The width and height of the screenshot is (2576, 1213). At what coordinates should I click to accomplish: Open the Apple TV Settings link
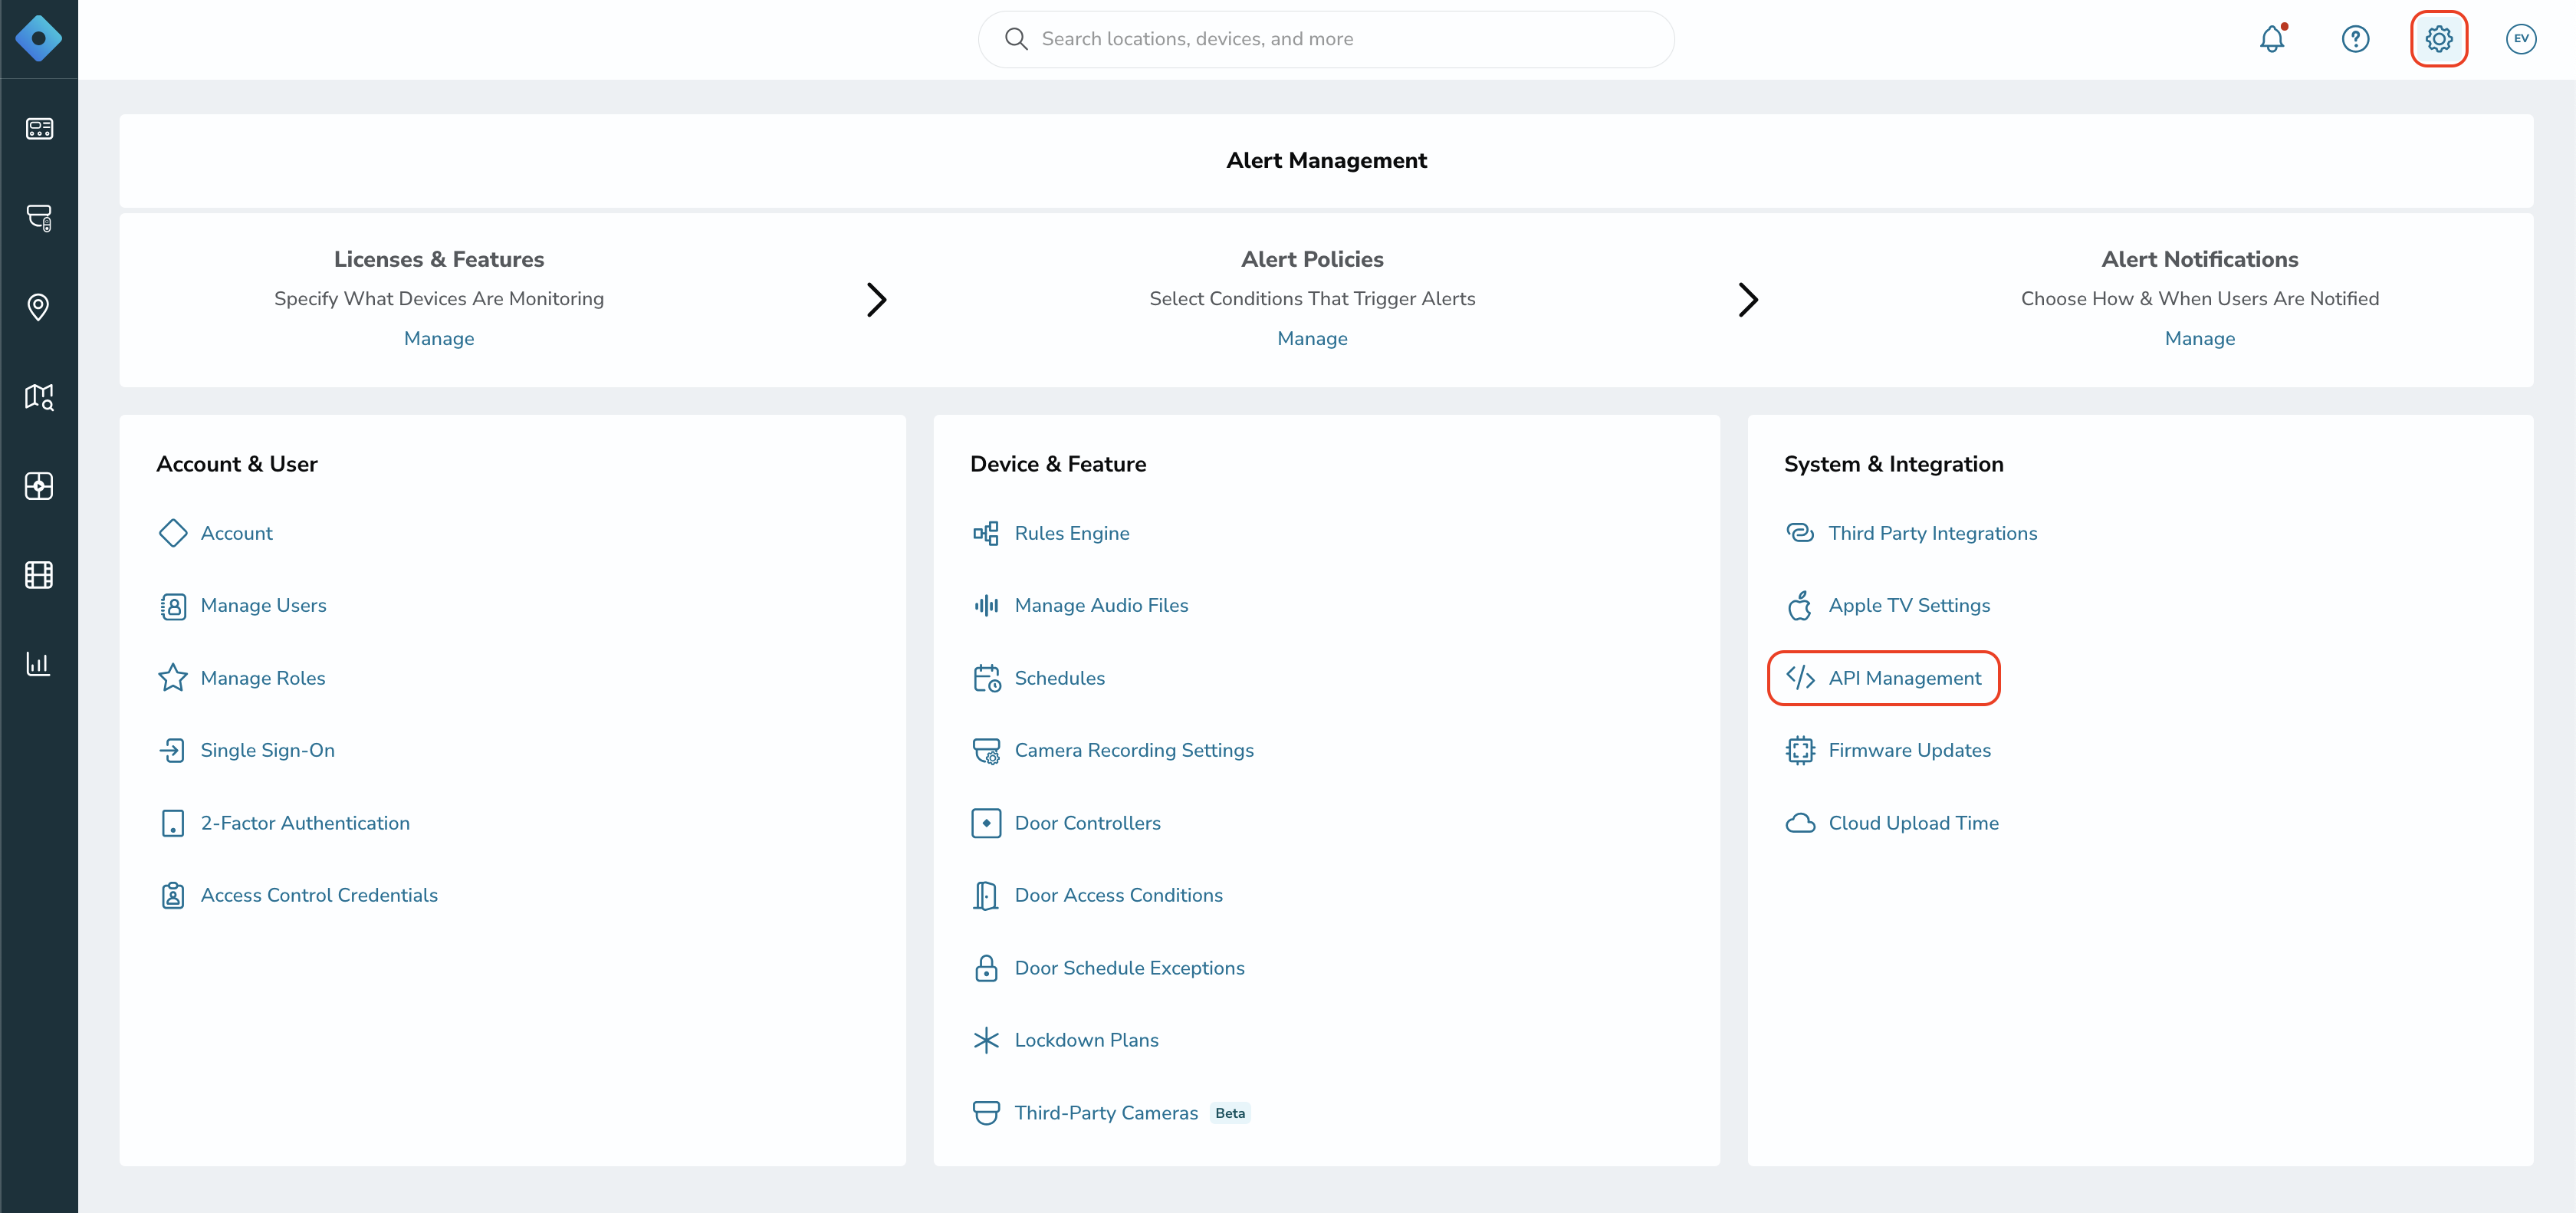tap(1909, 605)
